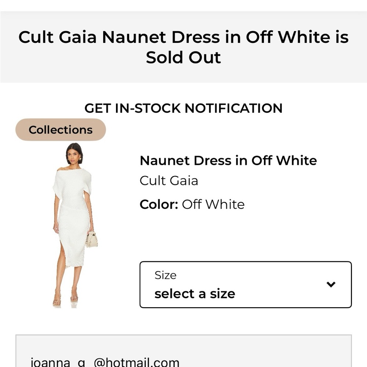Click the "Size" label inside the selector box
This screenshot has width=367, height=367.
pyautogui.click(x=164, y=275)
